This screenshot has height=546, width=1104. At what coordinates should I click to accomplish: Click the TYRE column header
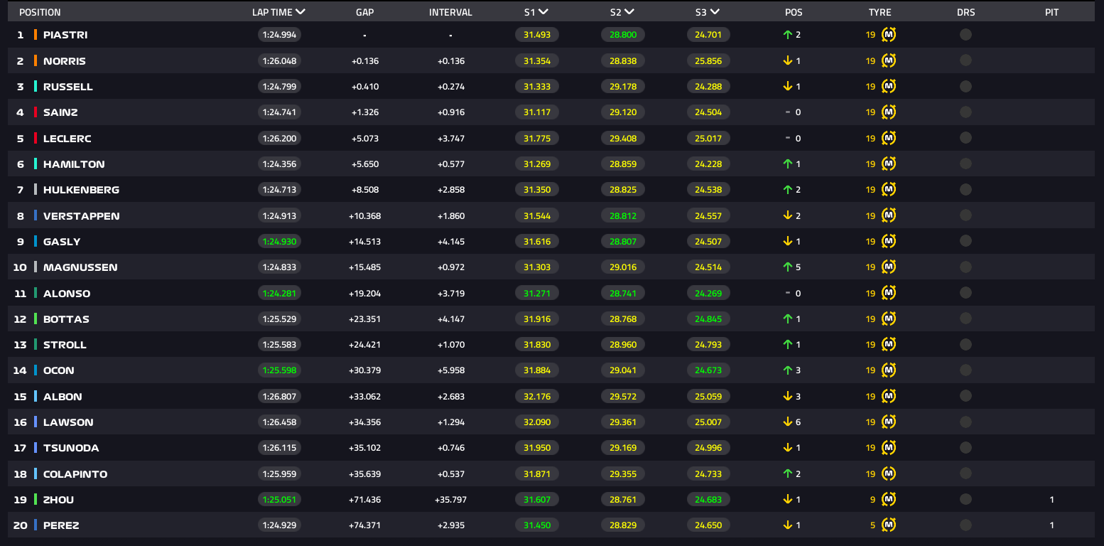click(x=880, y=12)
